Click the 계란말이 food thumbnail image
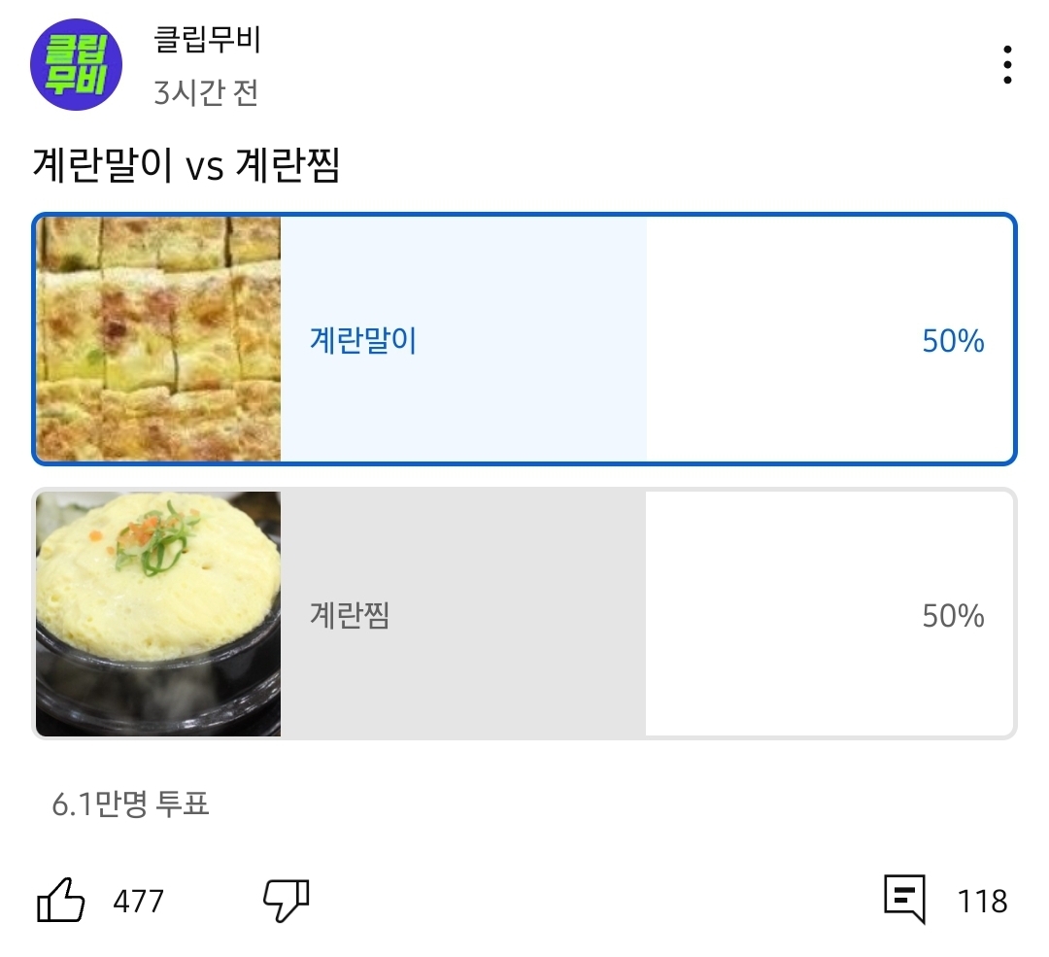 [157, 340]
